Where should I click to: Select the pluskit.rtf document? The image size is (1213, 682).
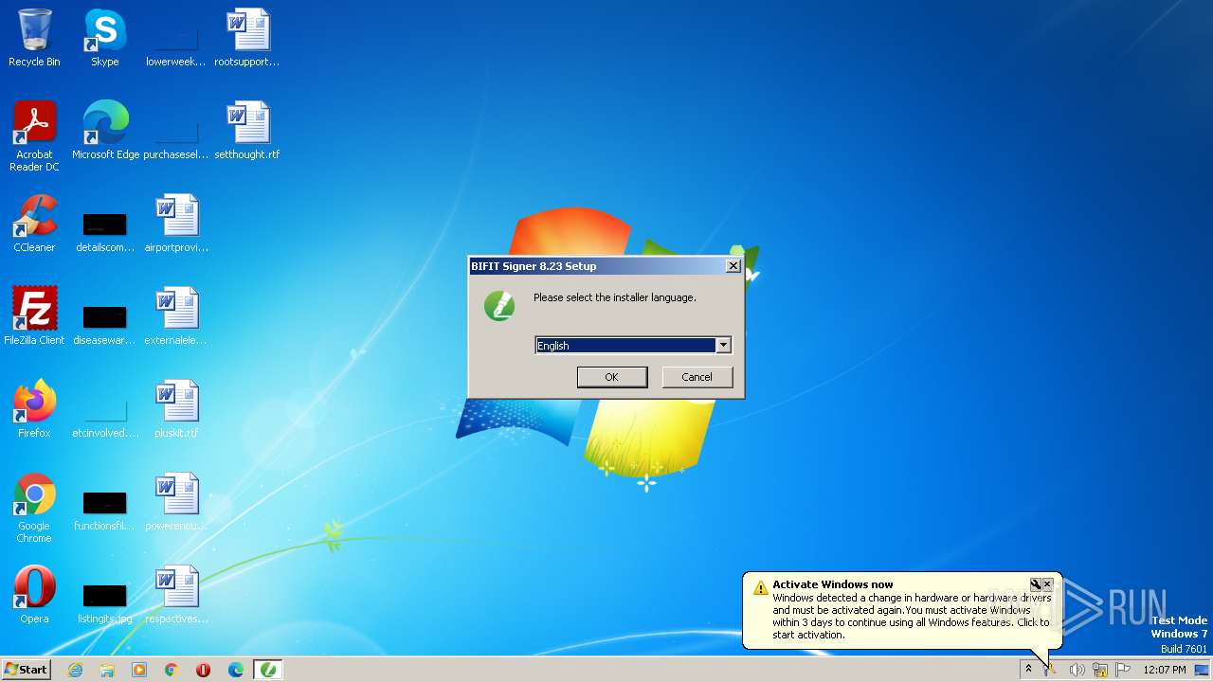pos(176,410)
